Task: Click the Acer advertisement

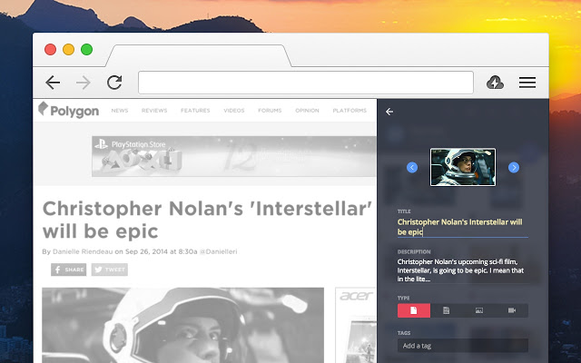Action: pos(356,325)
